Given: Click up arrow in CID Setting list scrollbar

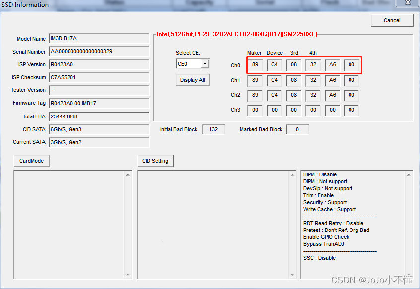Looking at the screenshot, I should (x=292, y=175).
